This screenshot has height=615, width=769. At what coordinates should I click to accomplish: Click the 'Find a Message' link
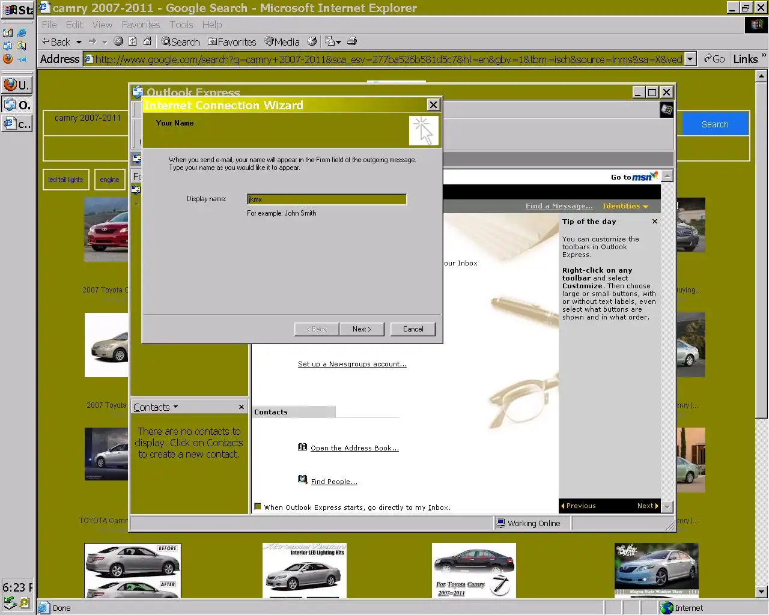[559, 206]
